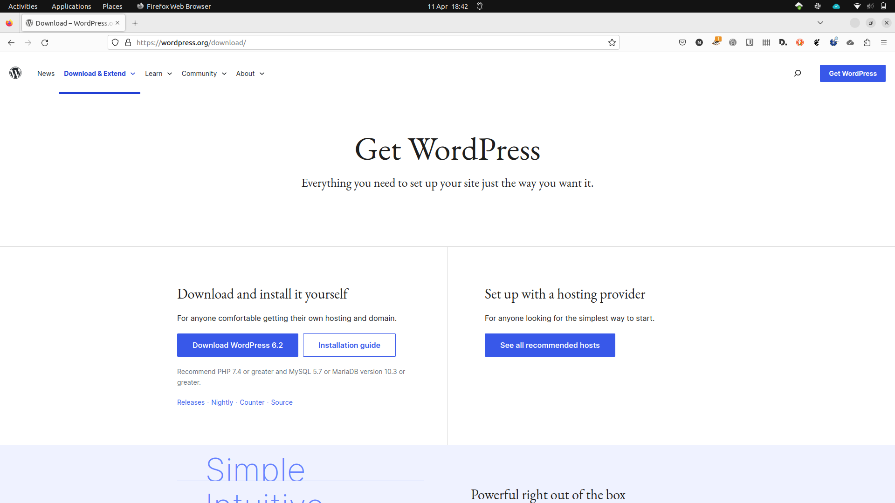This screenshot has width=895, height=503.
Task: Open the Extensions puzzle-piece menu
Action: 867,42
